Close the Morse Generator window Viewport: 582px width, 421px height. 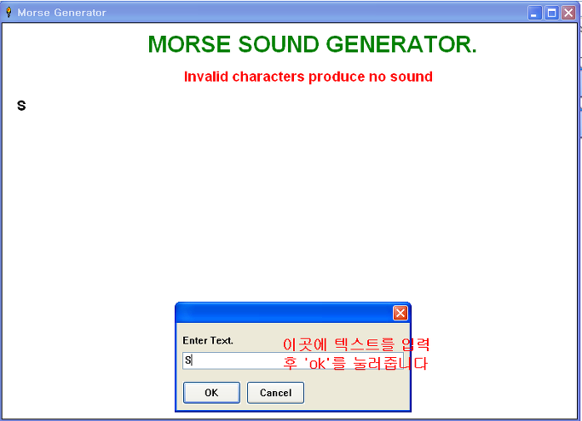coord(568,13)
